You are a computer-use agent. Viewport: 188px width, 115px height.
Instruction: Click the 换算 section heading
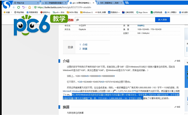click(66, 107)
